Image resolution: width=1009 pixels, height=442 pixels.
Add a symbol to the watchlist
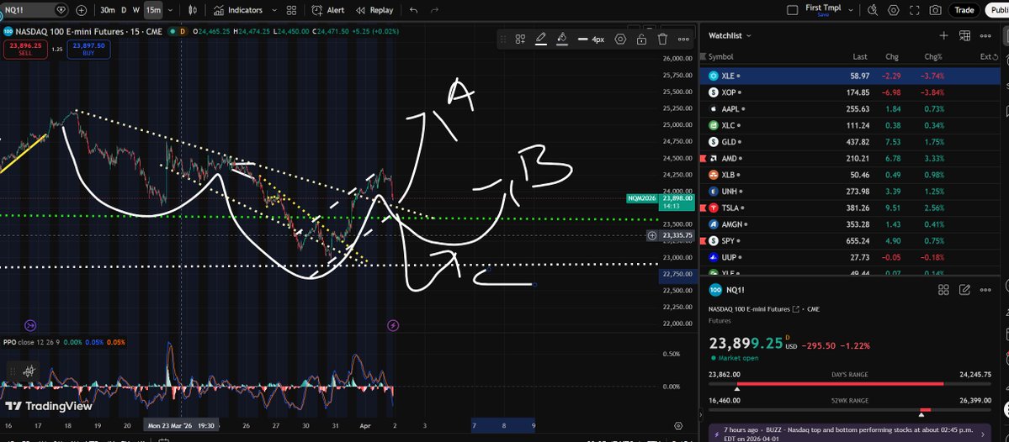(x=943, y=36)
